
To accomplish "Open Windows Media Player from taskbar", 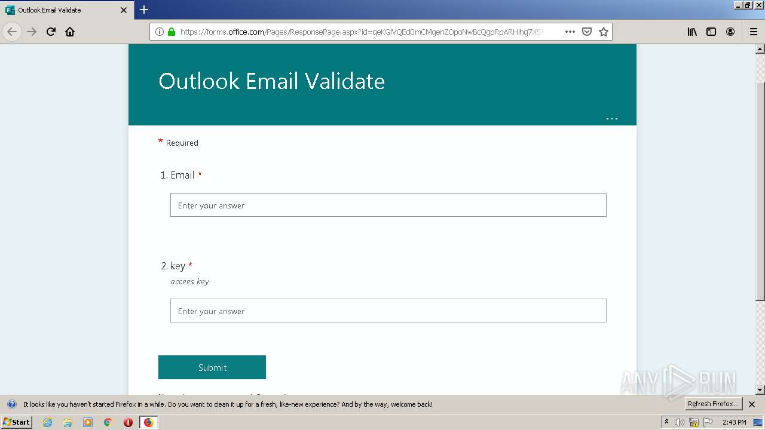I will tap(88, 422).
